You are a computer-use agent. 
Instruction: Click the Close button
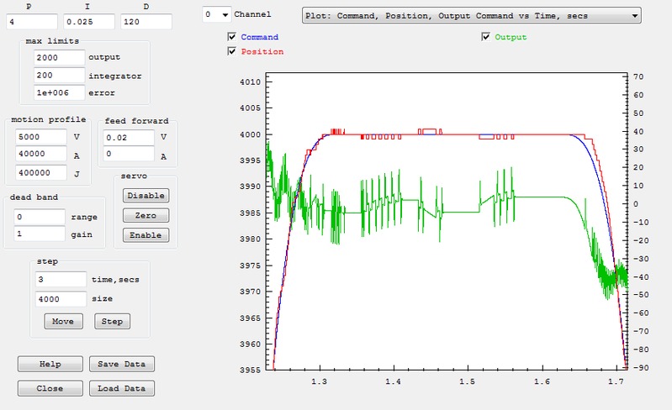pos(50,388)
